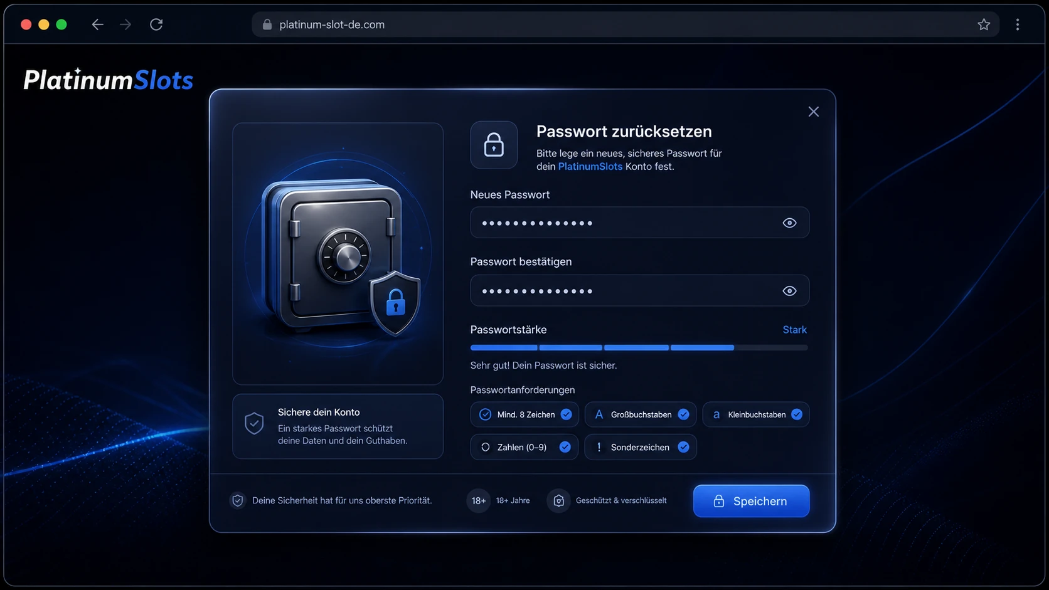Click the 18+ age badge icon
This screenshot has width=1049, height=590.
[478, 500]
